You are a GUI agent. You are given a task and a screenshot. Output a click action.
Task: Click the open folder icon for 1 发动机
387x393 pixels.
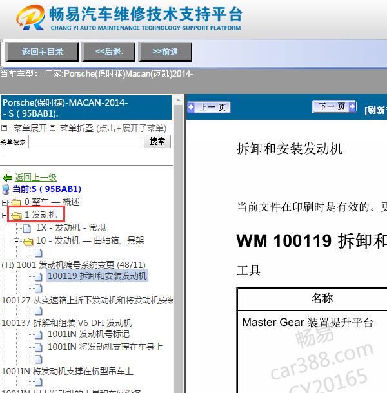(x=17, y=215)
